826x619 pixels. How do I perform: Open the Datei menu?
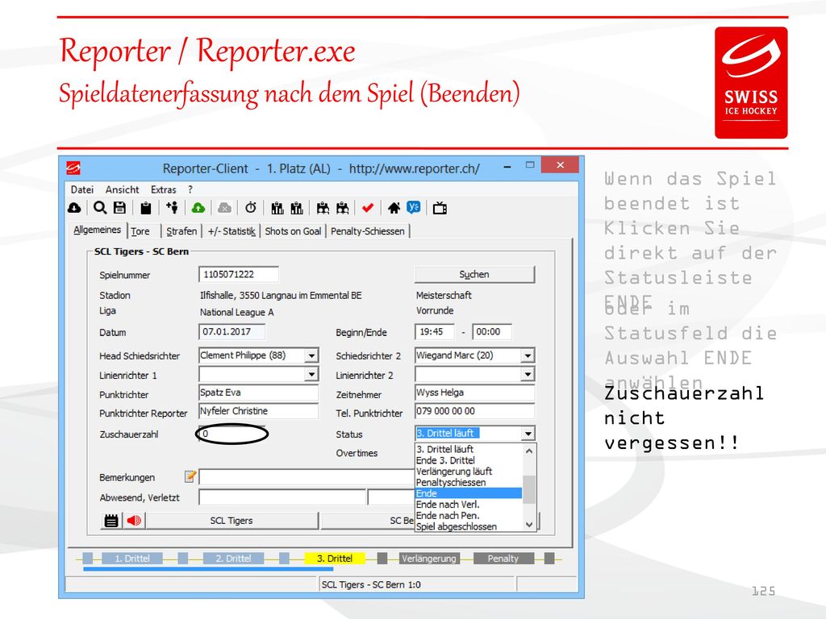click(x=82, y=189)
